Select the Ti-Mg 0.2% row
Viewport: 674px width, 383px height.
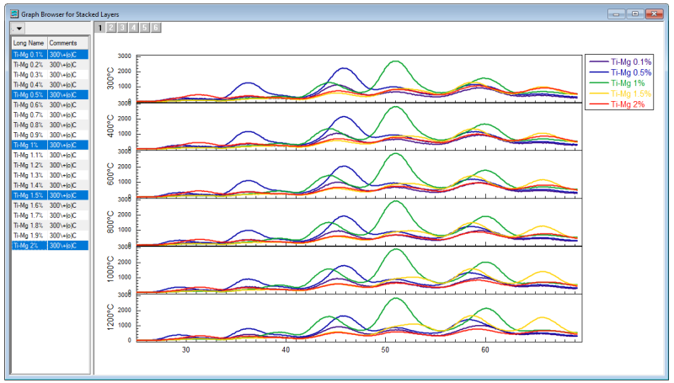[29, 64]
